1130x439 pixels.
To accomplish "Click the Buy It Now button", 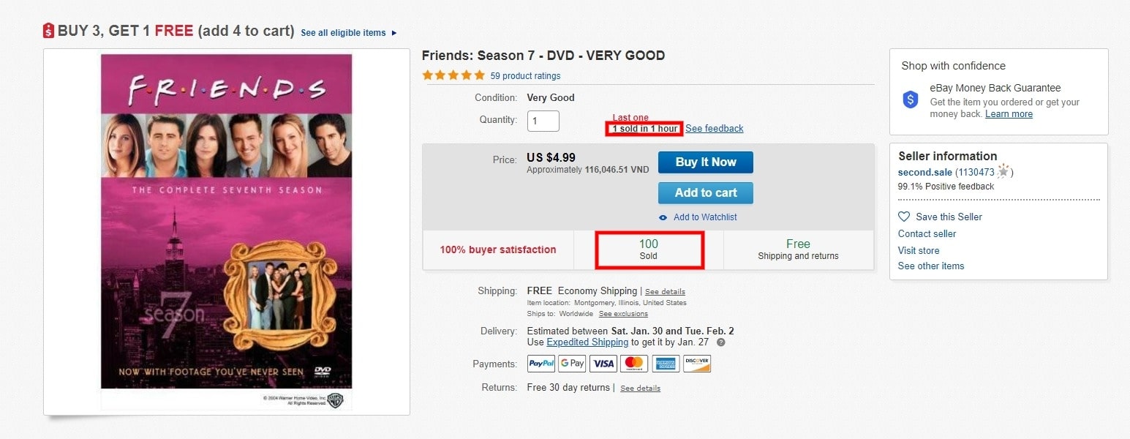I will [706, 162].
